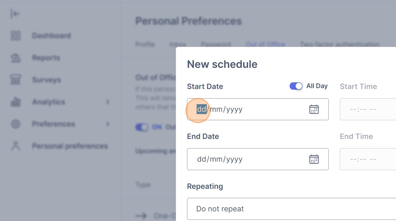Open the Start Date calendar picker
Viewport: 396px width, 221px height.
click(x=314, y=109)
